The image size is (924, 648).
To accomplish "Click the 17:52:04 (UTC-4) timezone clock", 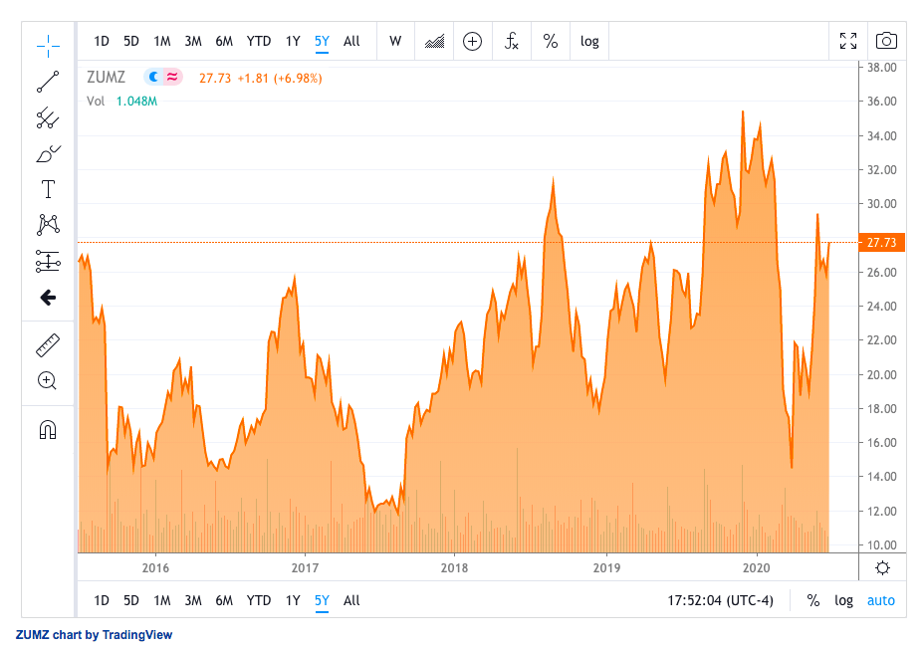I will [720, 600].
